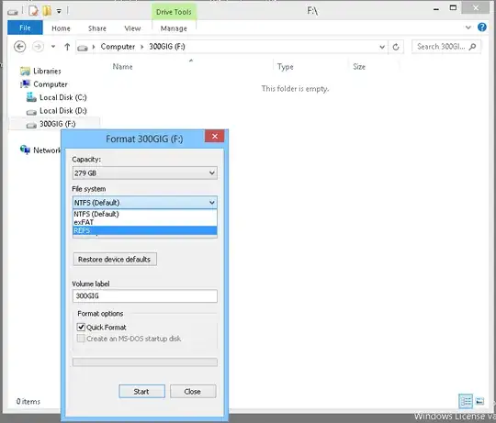Go up one folder level
The width and height of the screenshot is (496, 423).
click(67, 47)
